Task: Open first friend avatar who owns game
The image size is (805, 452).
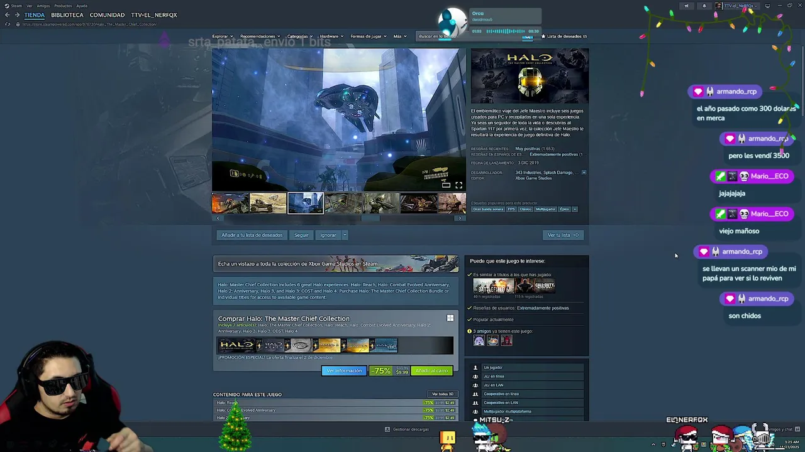Action: (x=479, y=340)
